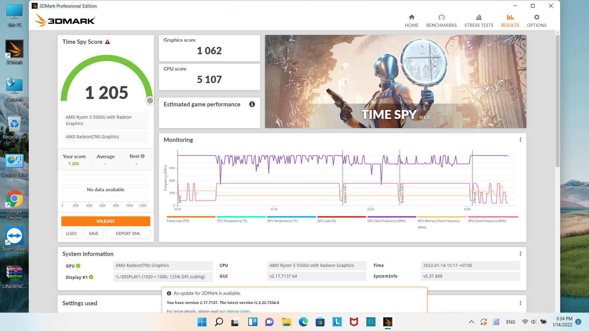This screenshot has height=331, width=589.
Task: Click the Your score 1 205 value
Action: pyautogui.click(x=74, y=164)
